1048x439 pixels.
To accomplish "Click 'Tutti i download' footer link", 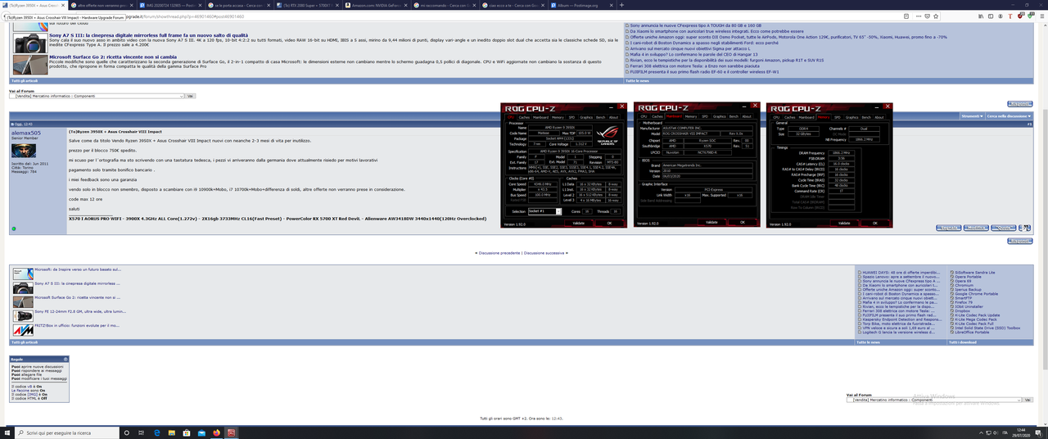I will point(961,342).
